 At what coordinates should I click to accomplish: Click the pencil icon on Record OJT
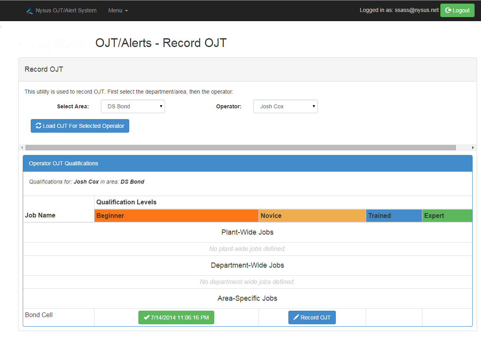click(296, 317)
